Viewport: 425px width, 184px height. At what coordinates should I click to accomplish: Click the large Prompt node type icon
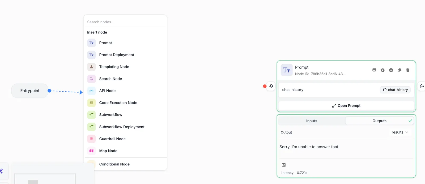tap(287, 70)
